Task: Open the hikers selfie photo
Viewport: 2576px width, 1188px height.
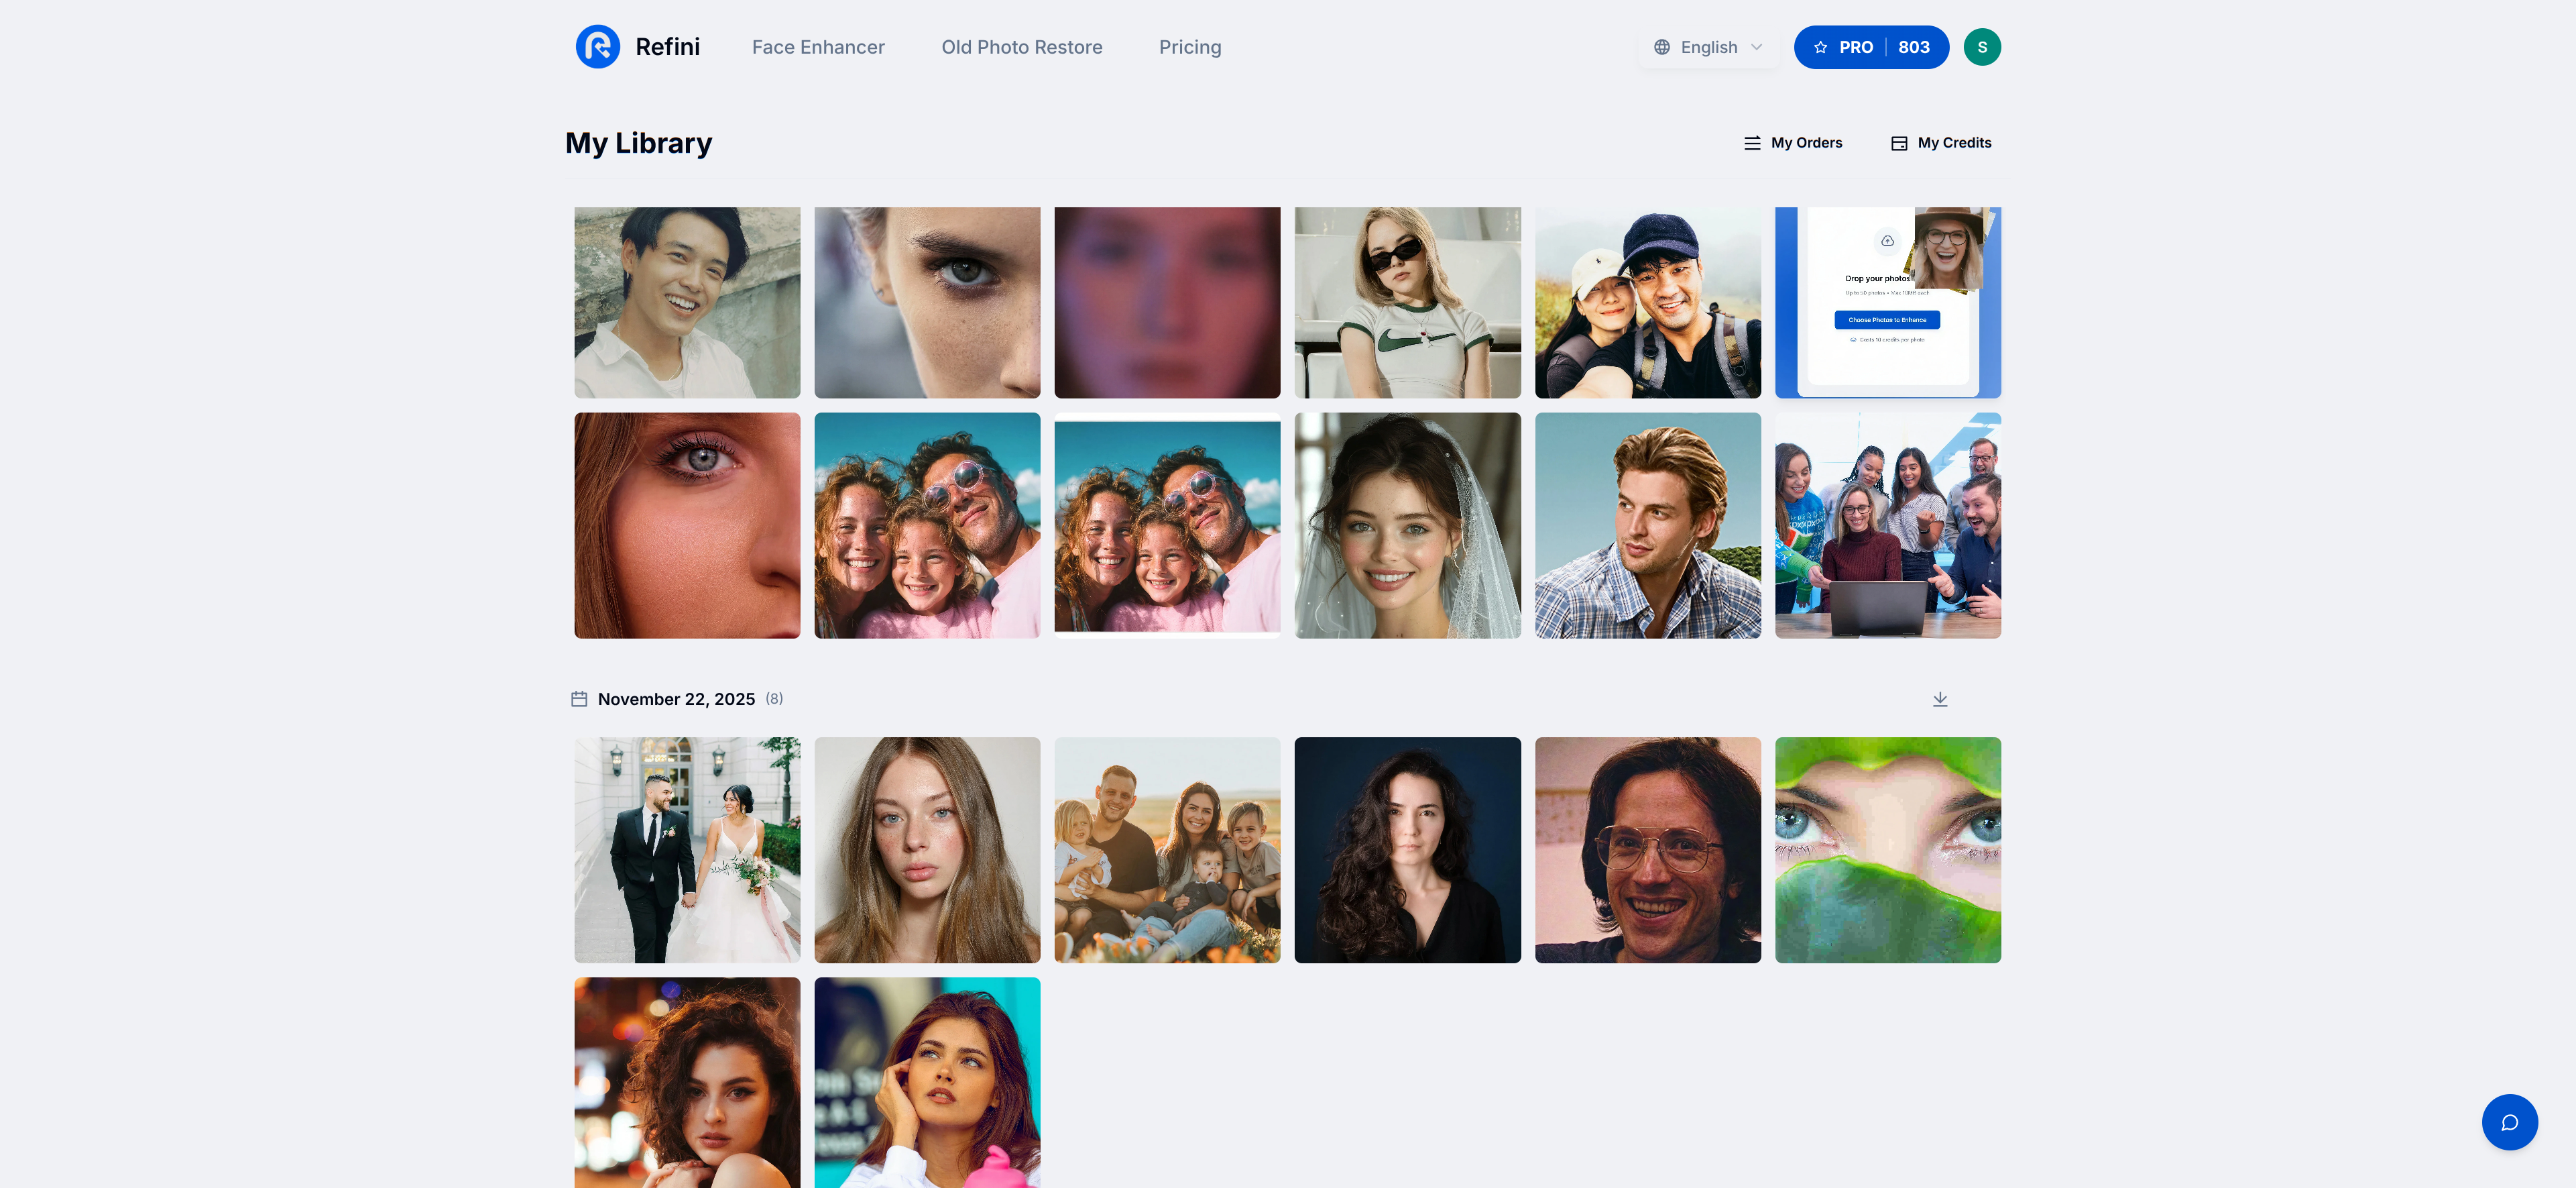Action: (x=1648, y=303)
